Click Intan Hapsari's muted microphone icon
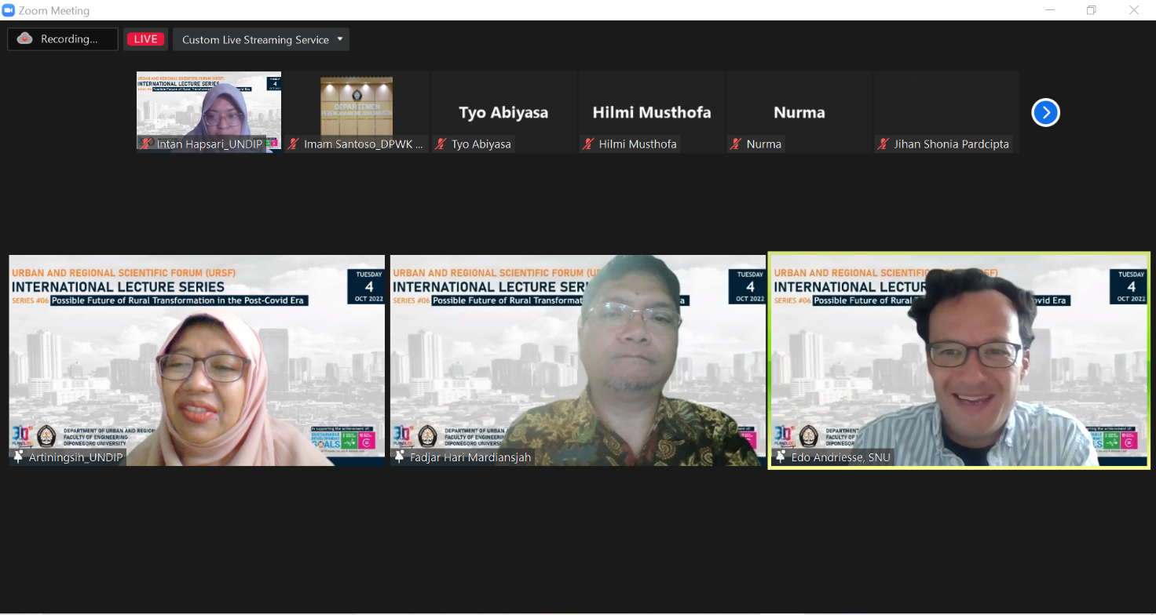 [146, 144]
